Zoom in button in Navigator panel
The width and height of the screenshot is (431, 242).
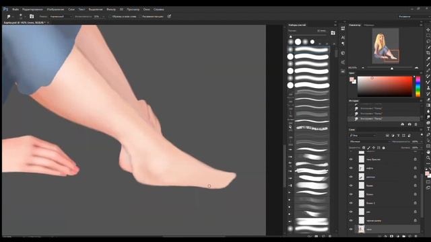416,67
